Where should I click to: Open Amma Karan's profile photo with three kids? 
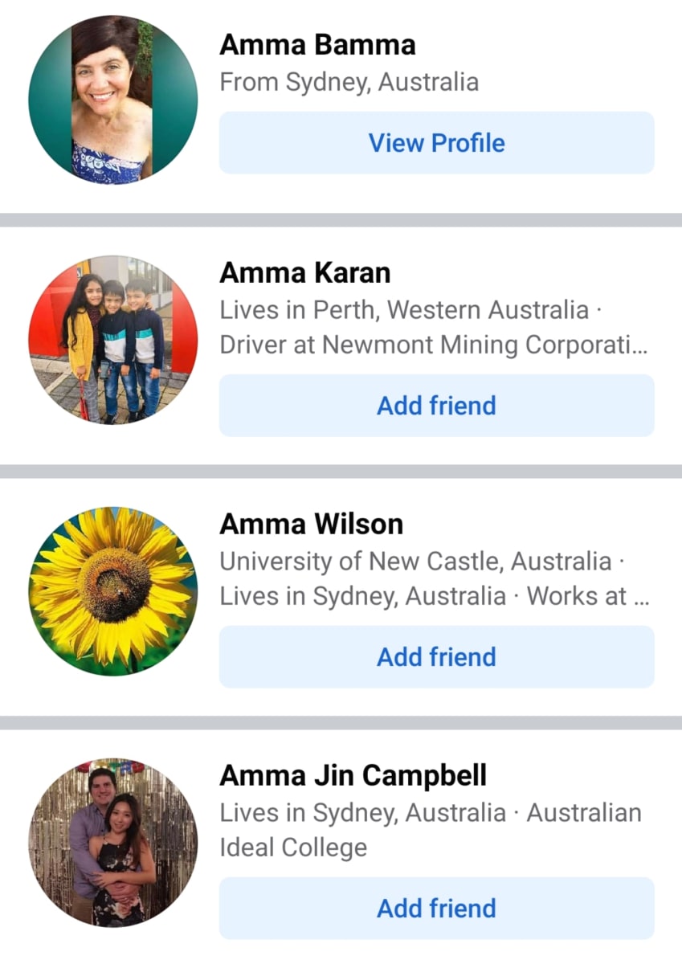point(113,340)
